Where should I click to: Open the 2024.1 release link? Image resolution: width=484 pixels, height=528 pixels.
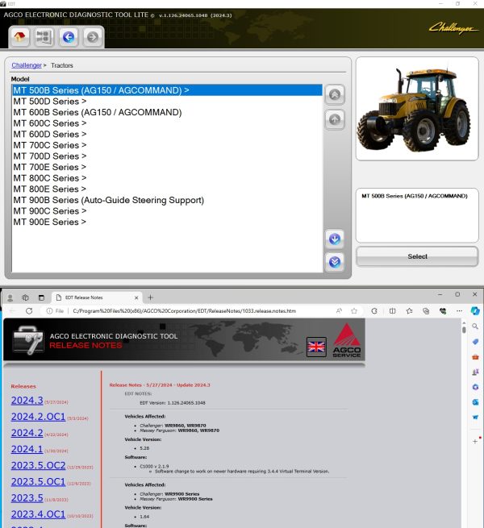click(x=27, y=449)
